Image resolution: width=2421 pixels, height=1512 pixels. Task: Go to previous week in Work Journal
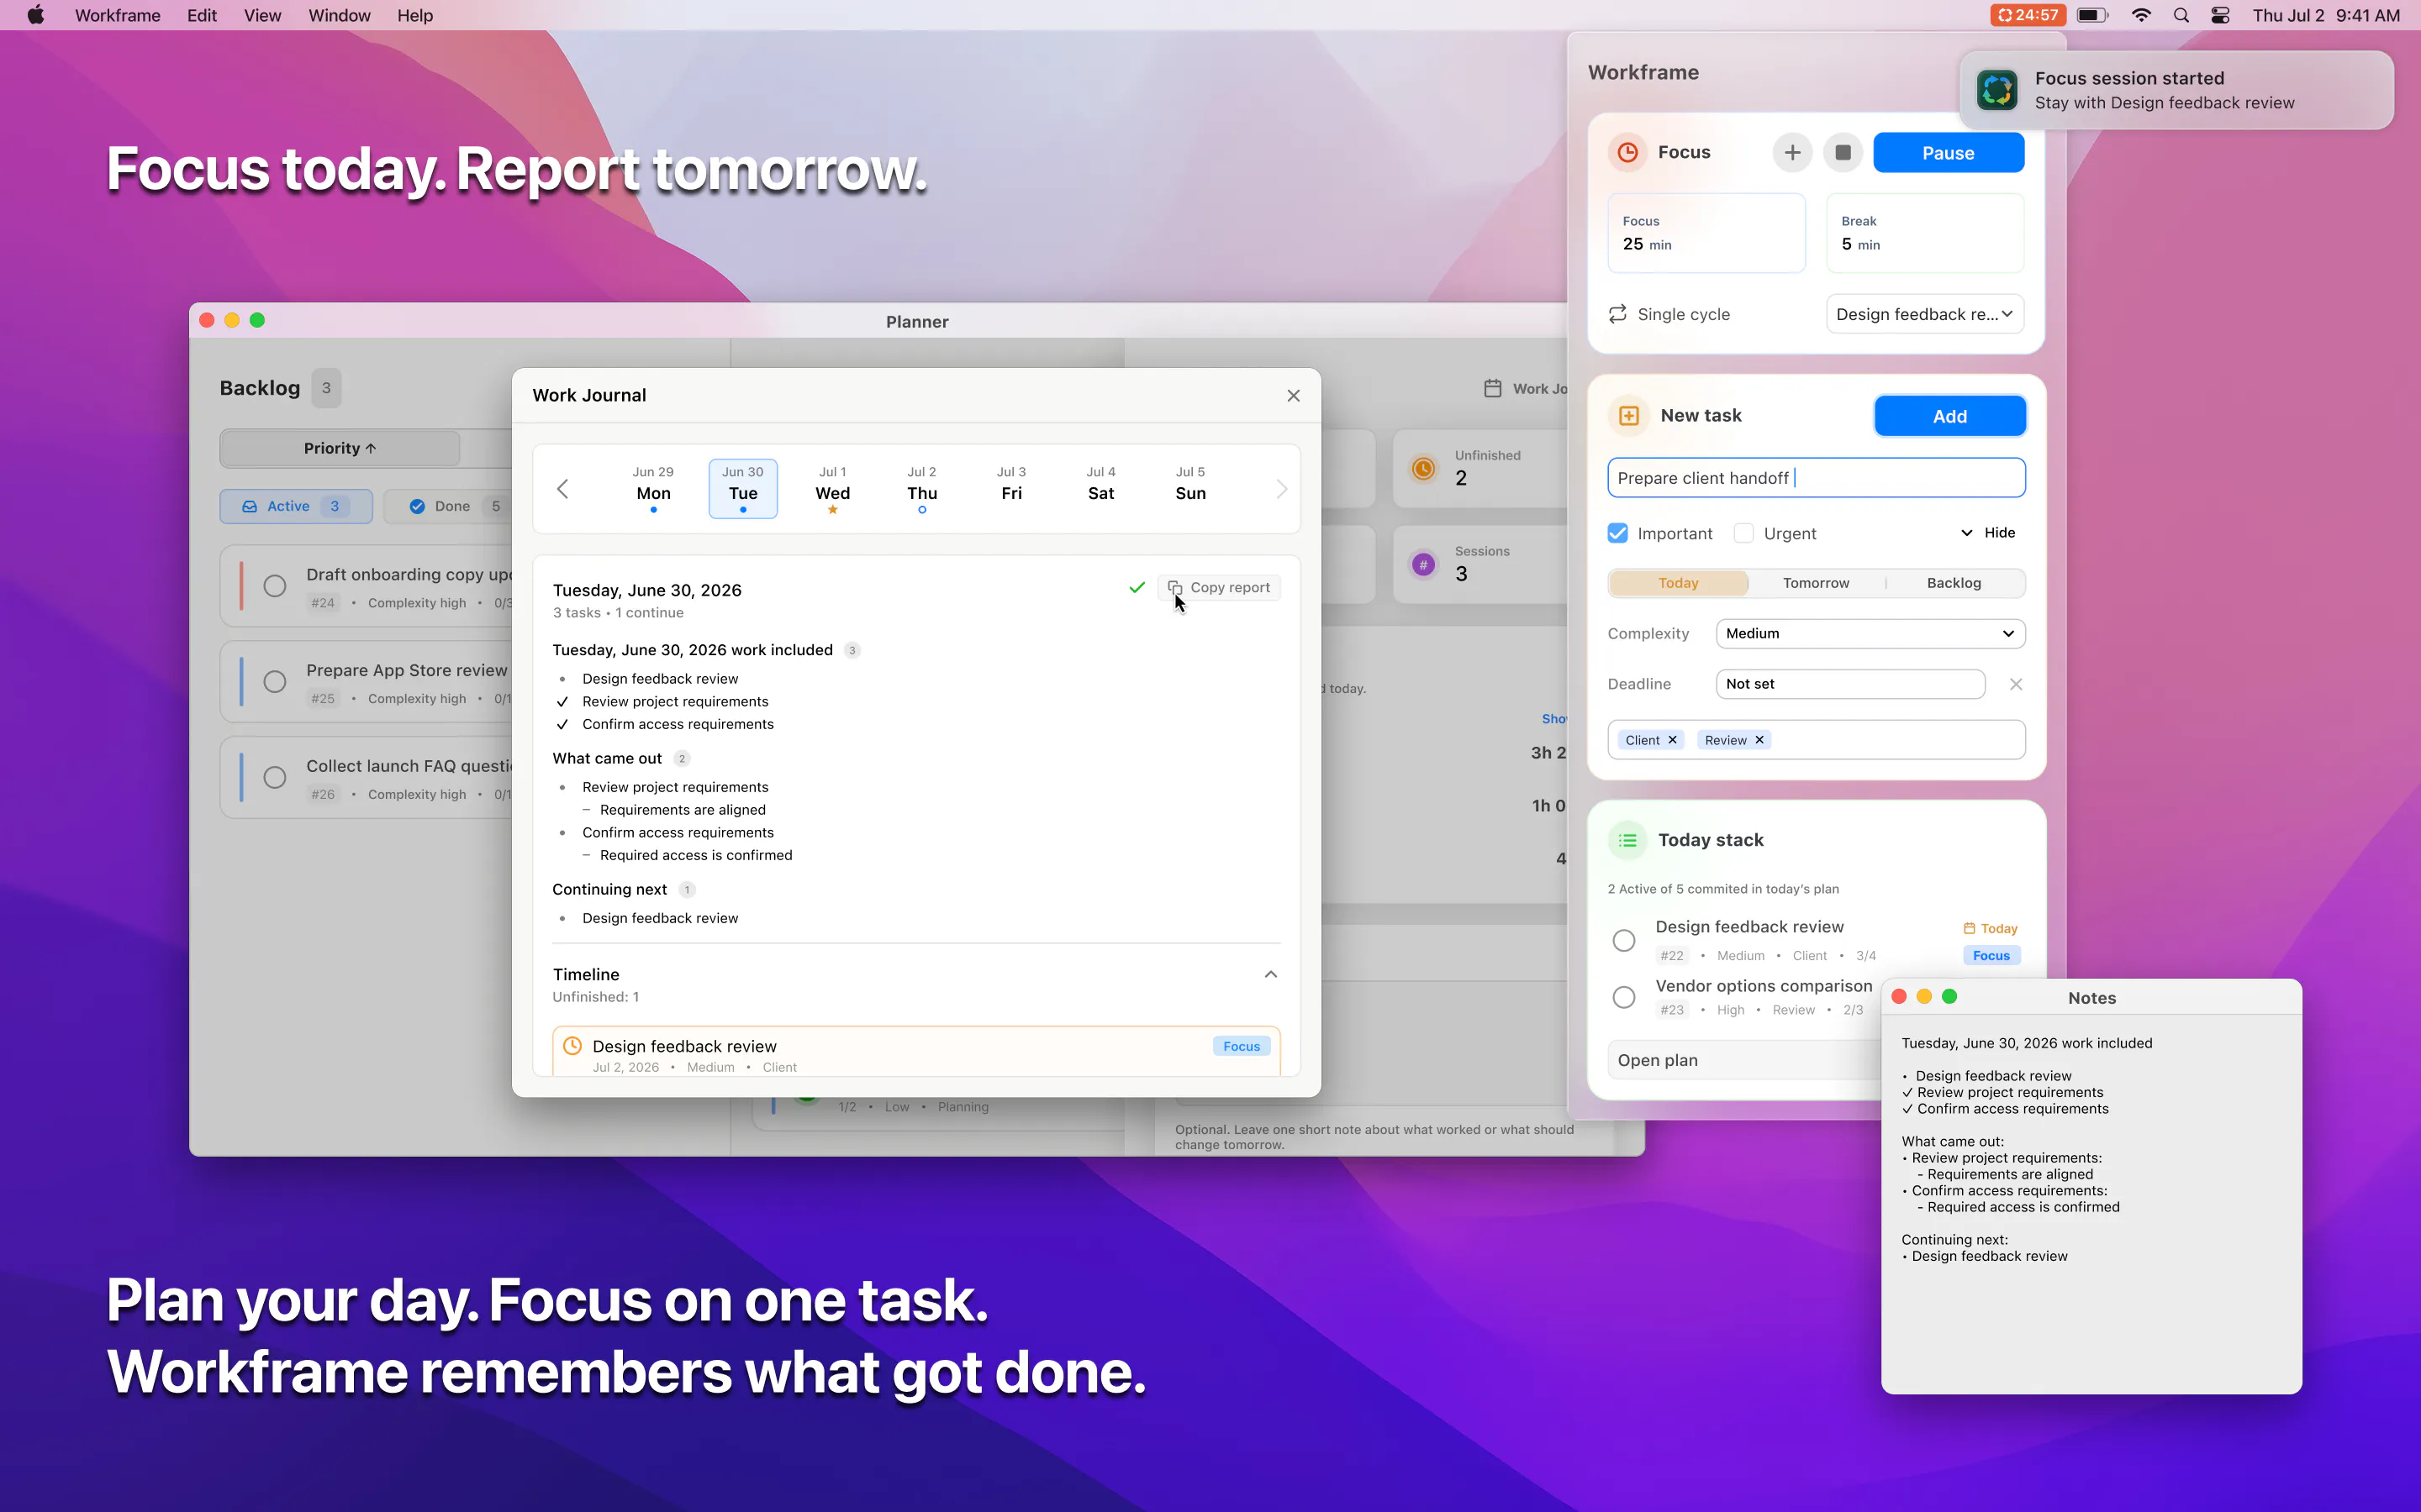562,489
